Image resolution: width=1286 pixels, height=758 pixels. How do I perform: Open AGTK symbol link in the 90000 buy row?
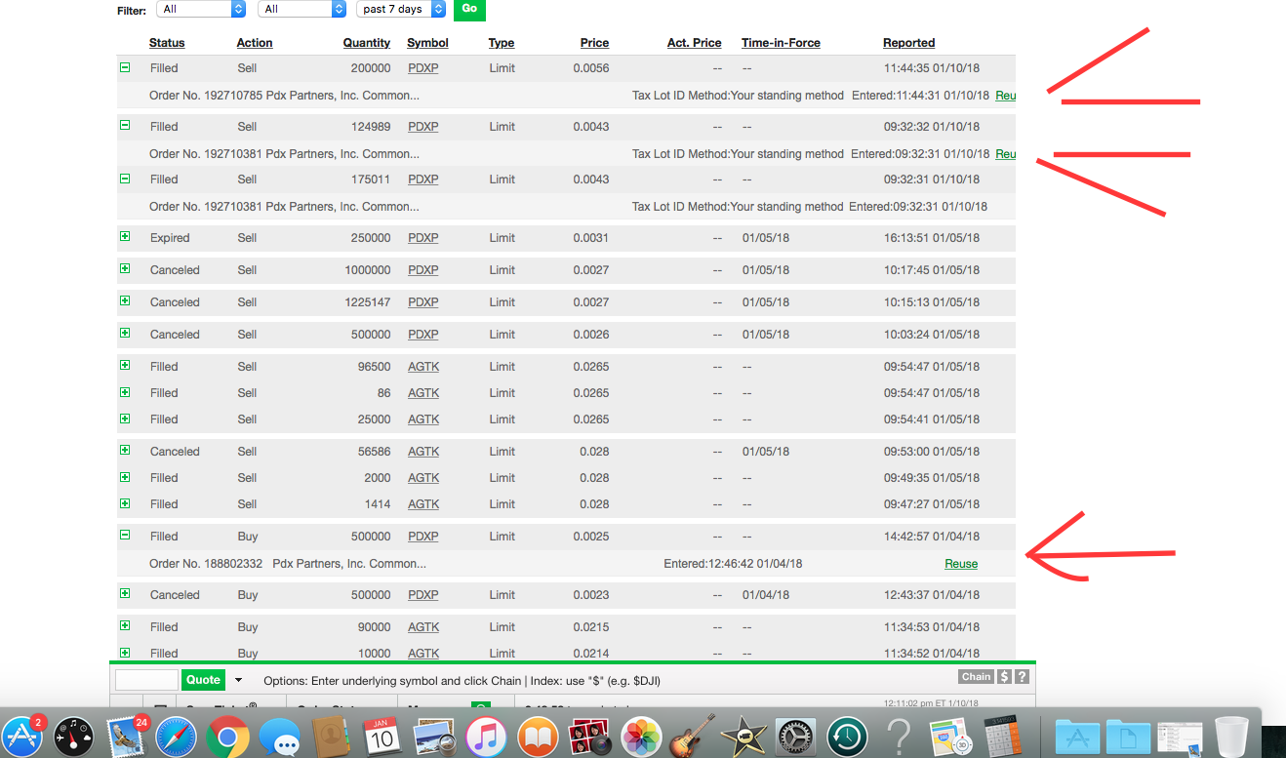[423, 627]
